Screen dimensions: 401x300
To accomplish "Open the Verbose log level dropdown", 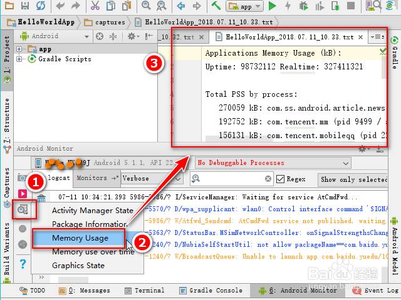I will click(x=152, y=178).
